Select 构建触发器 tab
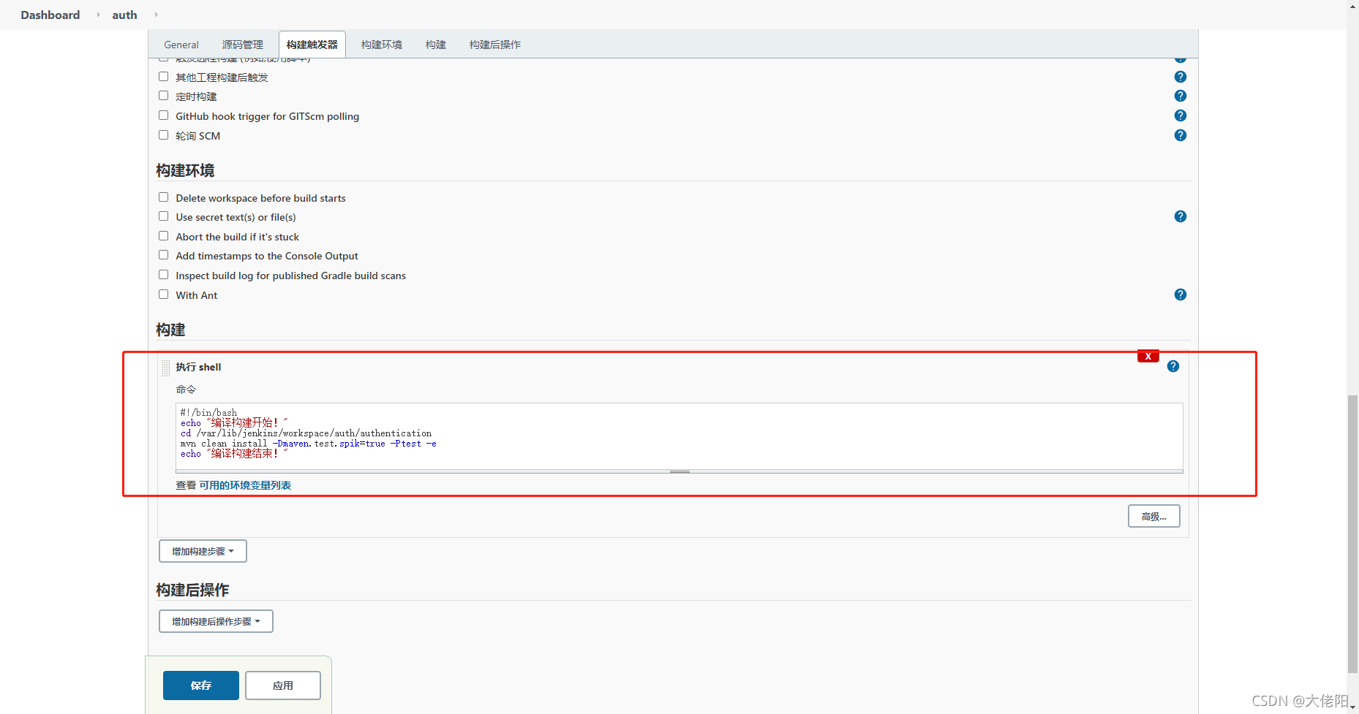Viewport: 1359px width, 714px height. (x=312, y=45)
